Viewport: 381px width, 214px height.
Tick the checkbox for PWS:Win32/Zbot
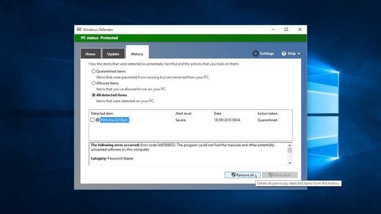point(92,120)
